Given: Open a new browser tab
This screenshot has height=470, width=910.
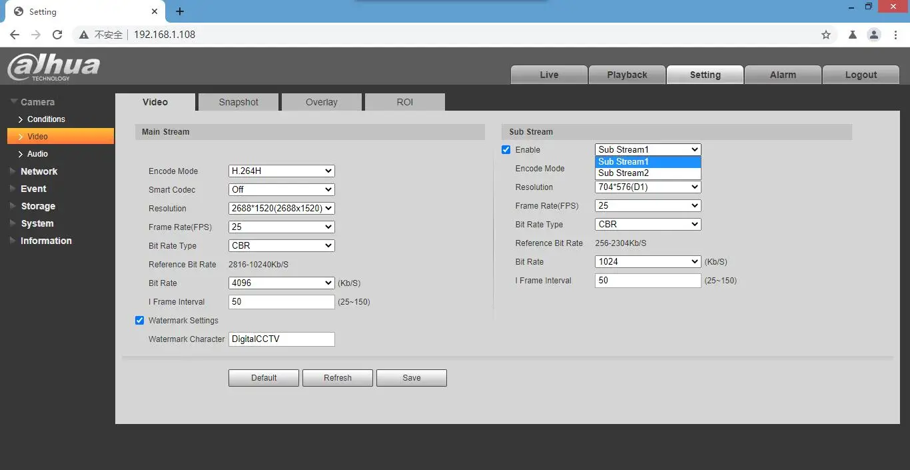Looking at the screenshot, I should click(x=180, y=11).
